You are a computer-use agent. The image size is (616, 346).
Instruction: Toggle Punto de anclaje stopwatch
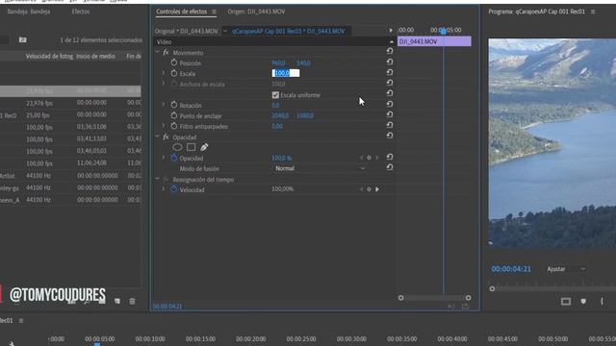click(174, 115)
